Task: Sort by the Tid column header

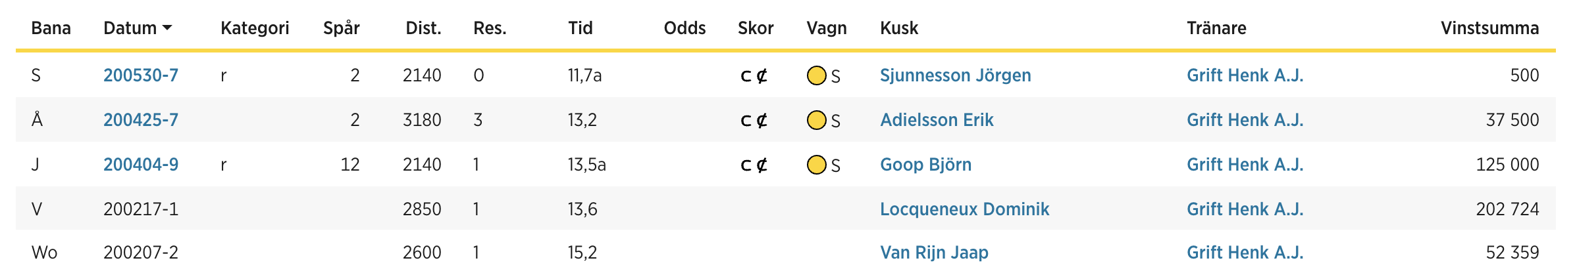Action: pyautogui.click(x=581, y=28)
